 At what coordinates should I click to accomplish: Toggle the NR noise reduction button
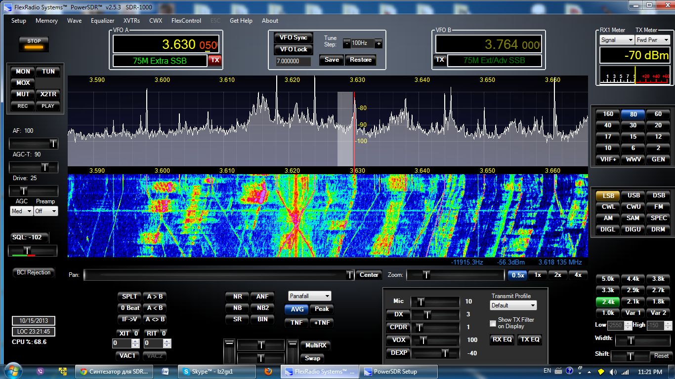(x=237, y=297)
